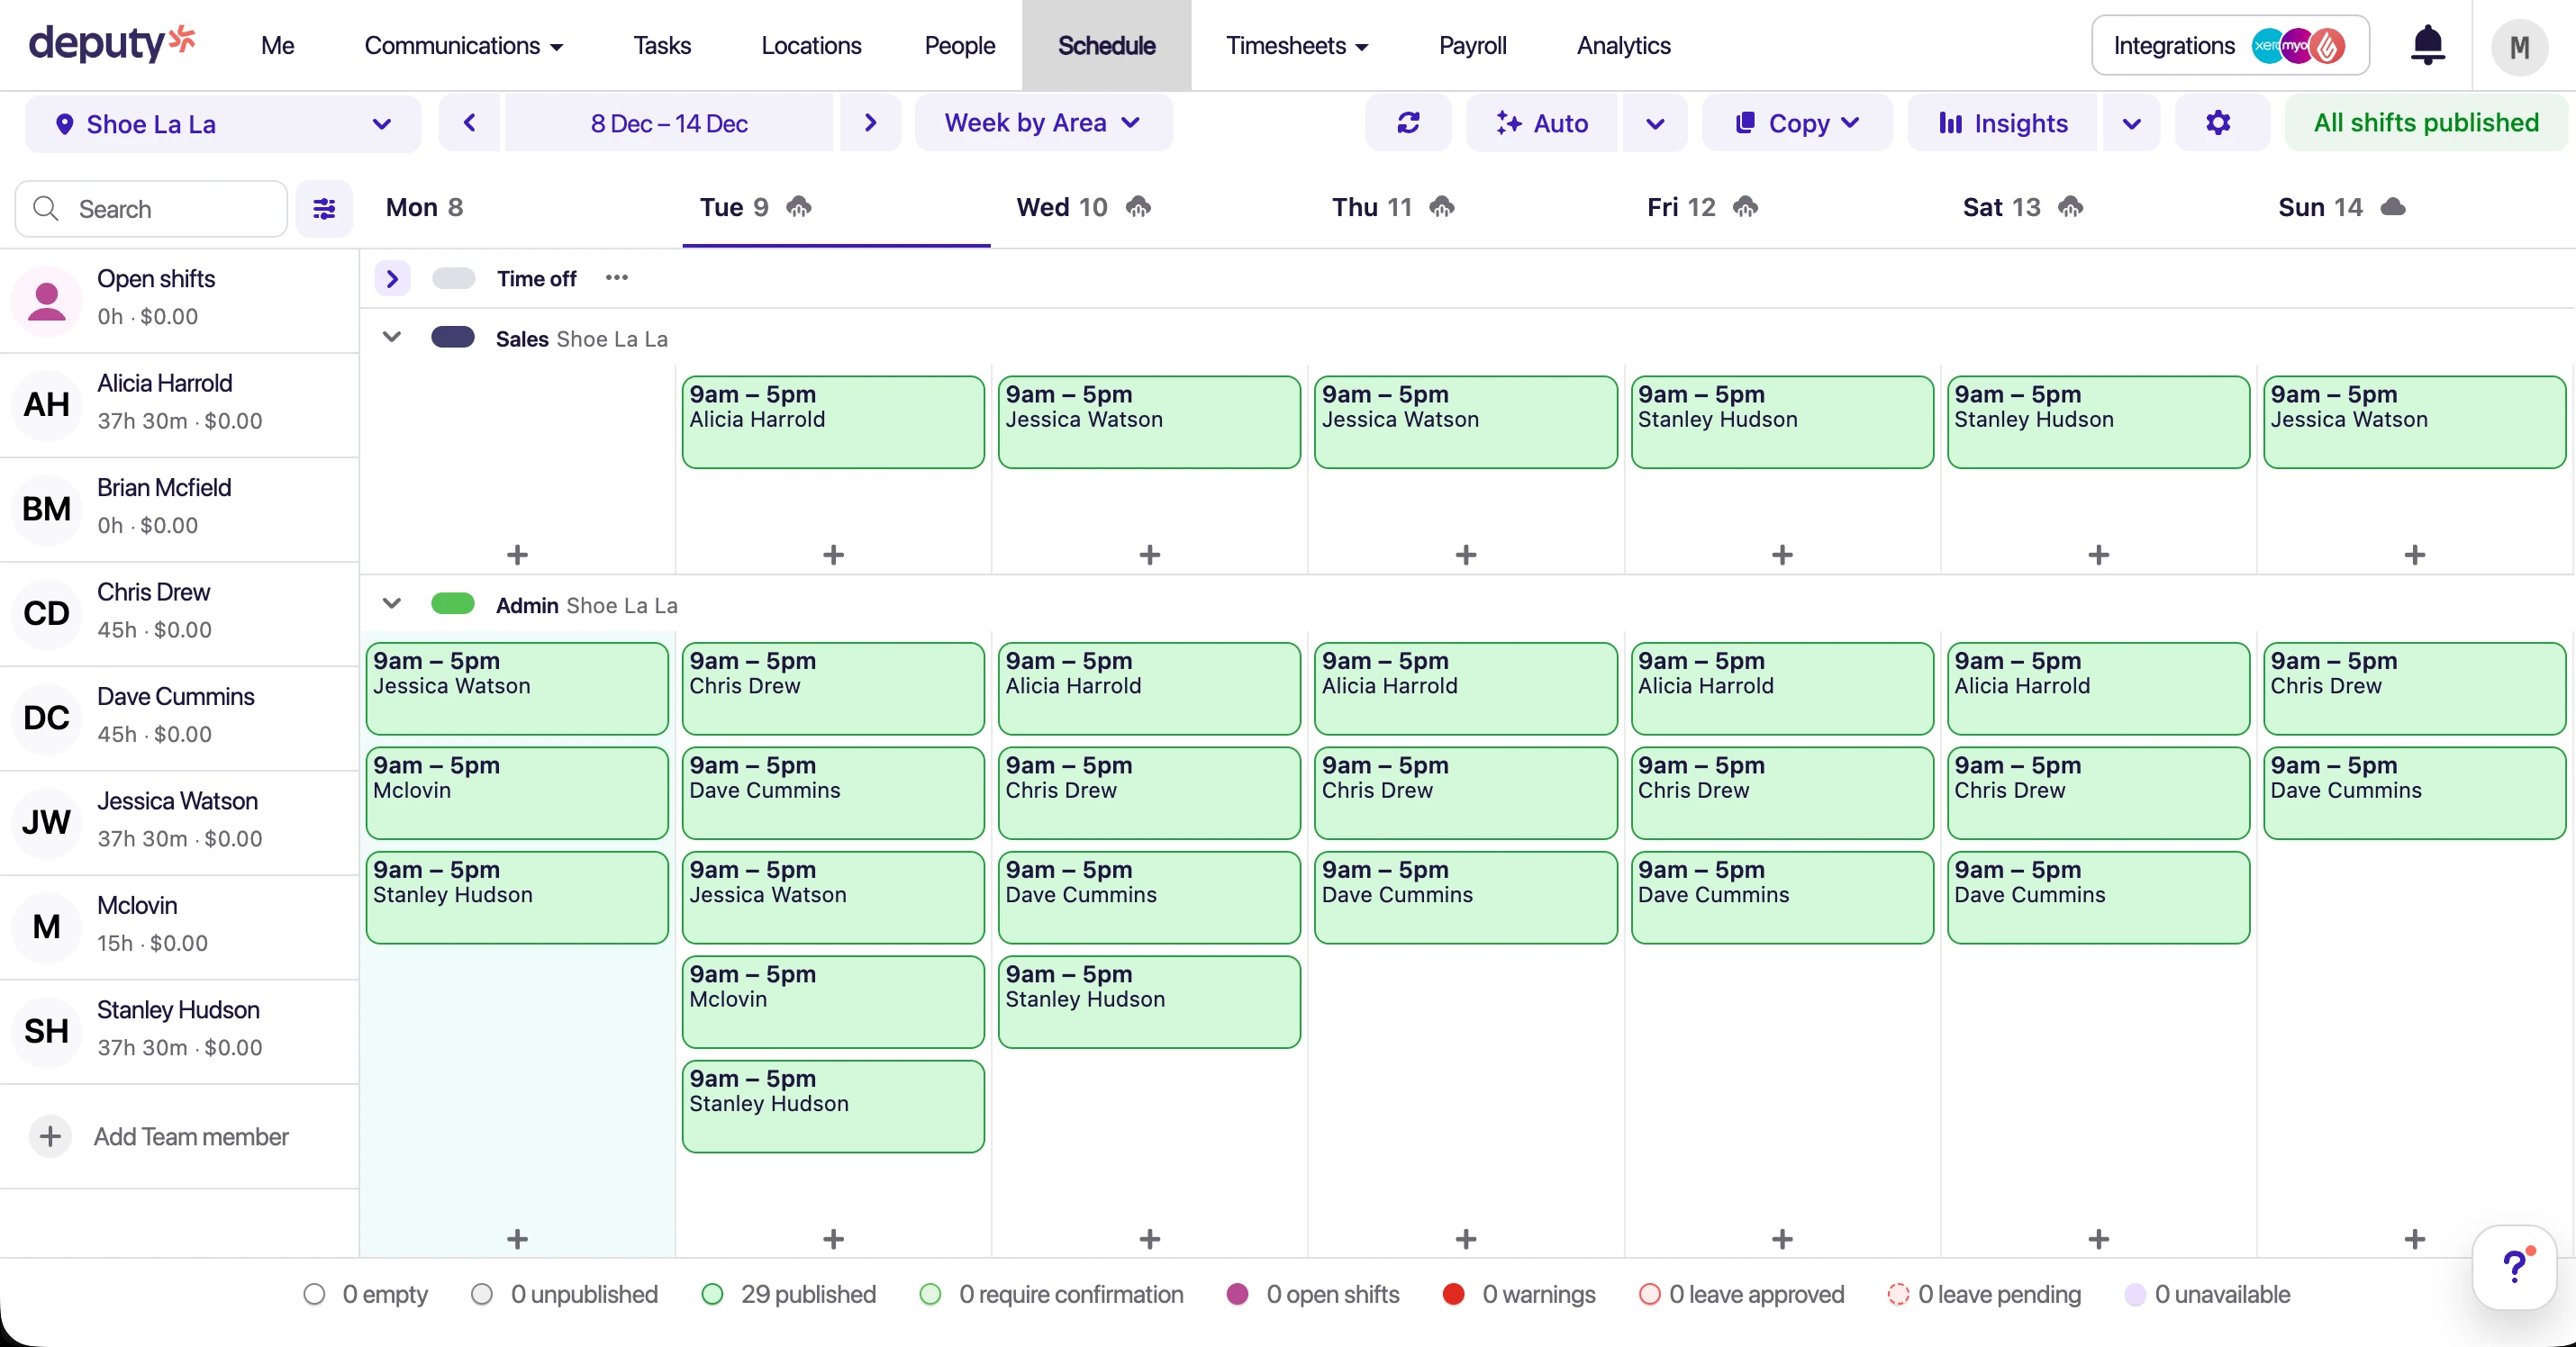Viewport: 2576px width, 1347px height.
Task: Click the refresh schedule icon
Action: click(x=1408, y=123)
